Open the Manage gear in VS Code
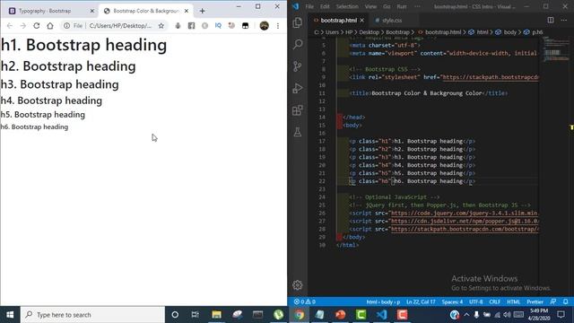The height and width of the screenshot is (323, 574). 298,285
